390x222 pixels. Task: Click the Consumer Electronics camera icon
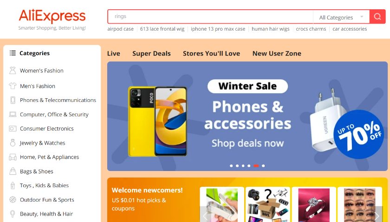(x=13, y=129)
